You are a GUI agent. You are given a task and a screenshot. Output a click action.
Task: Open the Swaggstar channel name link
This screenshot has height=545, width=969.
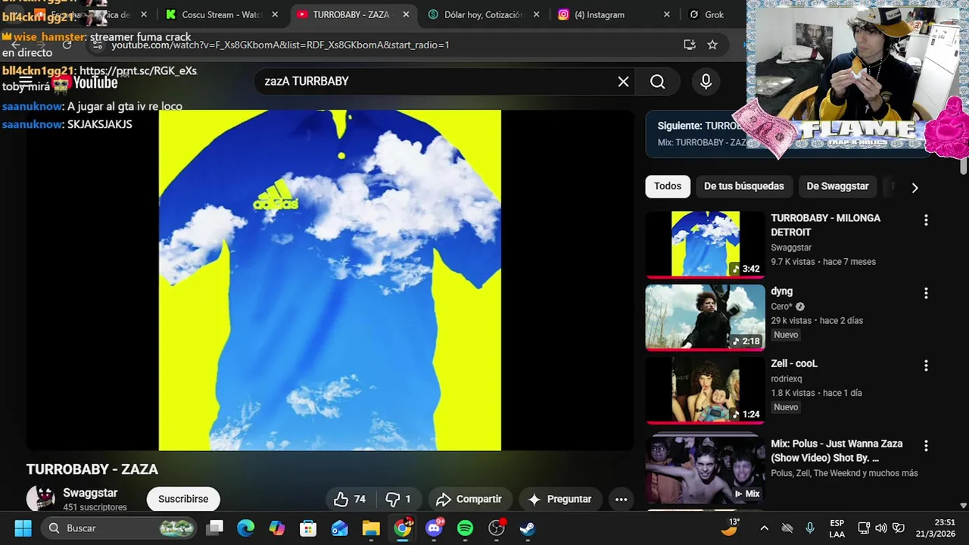point(90,493)
